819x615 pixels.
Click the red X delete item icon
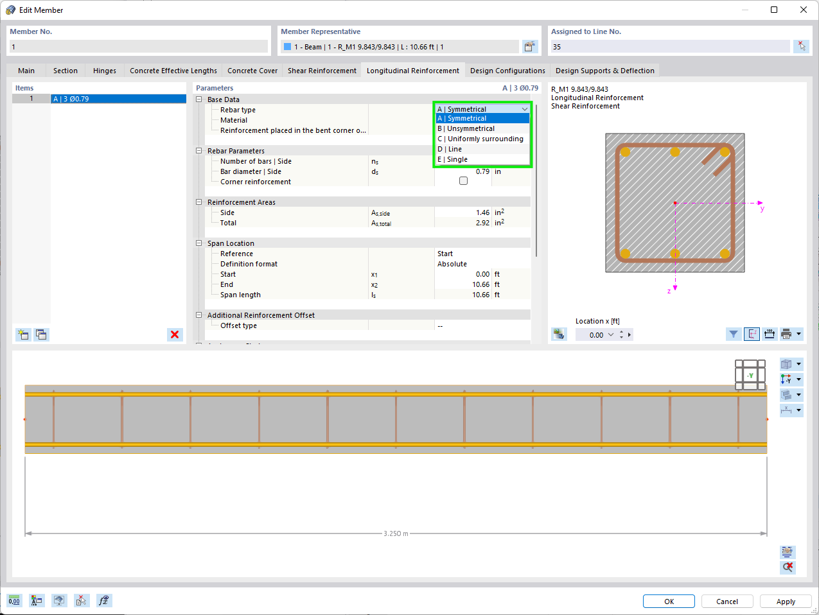coord(175,334)
